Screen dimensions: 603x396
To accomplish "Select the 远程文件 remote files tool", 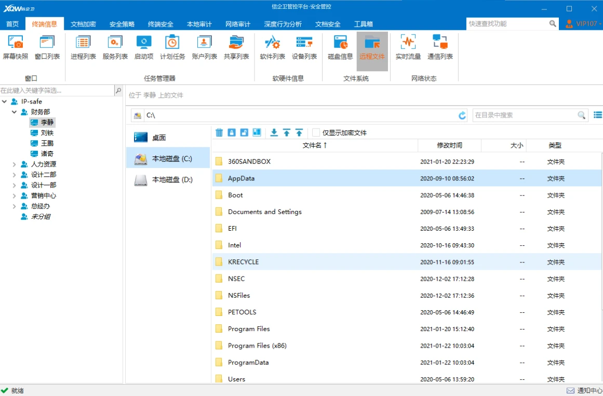I will click(372, 51).
